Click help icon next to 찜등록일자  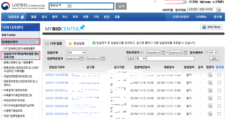142,53
